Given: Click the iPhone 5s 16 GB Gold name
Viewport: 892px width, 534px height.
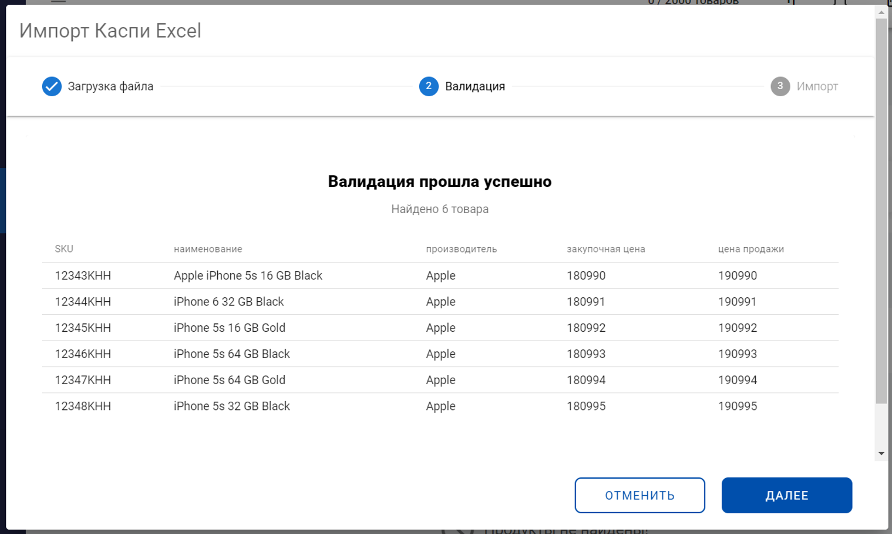Looking at the screenshot, I should point(229,328).
